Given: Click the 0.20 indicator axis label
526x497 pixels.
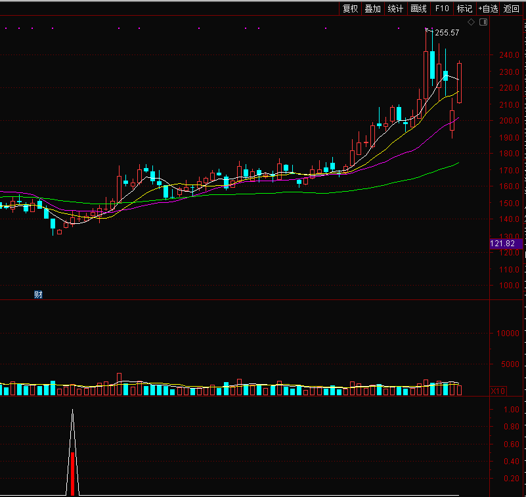Looking at the screenshot, I should pos(512,479).
